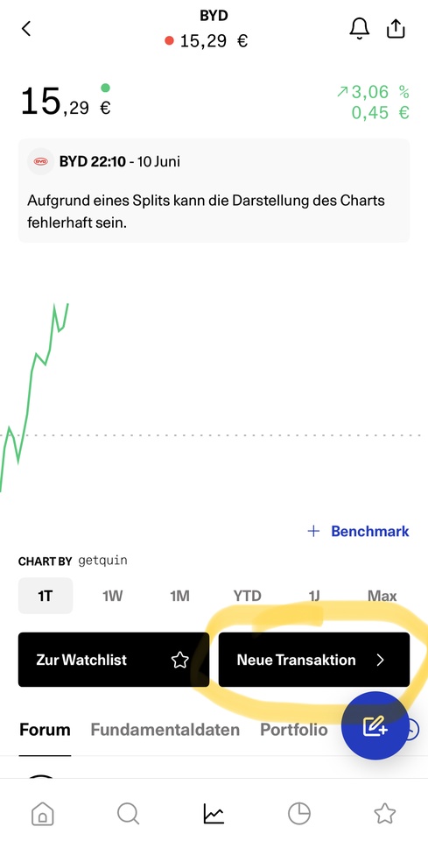
Task: Open Neue Transaktion chevron button
Action: pyautogui.click(x=314, y=660)
